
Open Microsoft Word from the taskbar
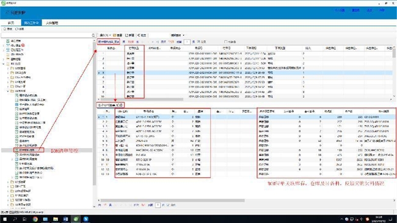pyautogui.click(x=65, y=219)
